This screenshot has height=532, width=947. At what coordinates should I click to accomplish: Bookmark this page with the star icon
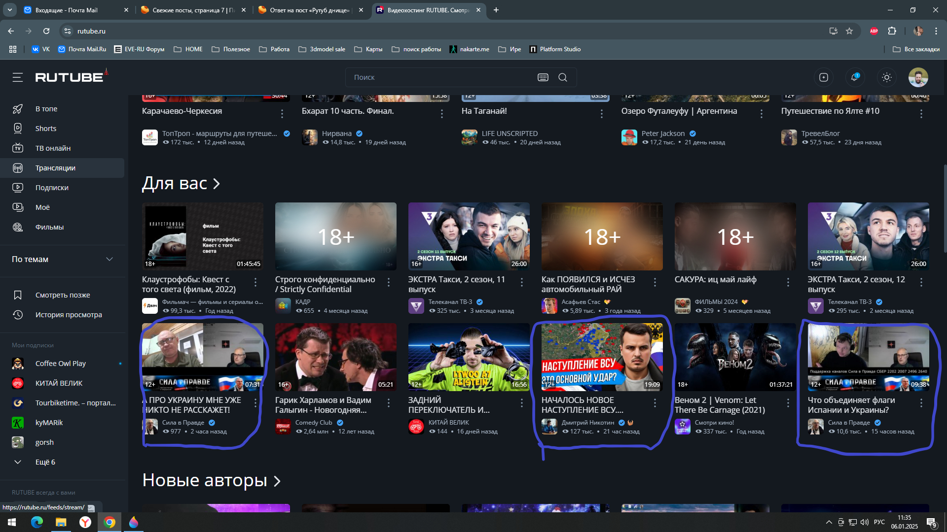pos(849,31)
